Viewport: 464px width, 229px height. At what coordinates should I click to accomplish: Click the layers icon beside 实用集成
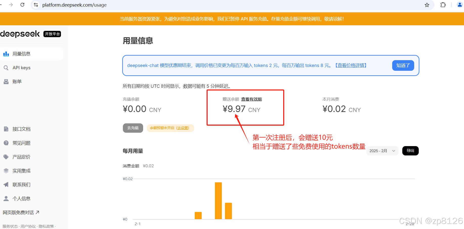point(6,171)
